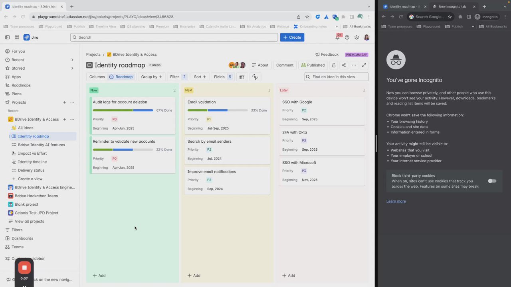Bookmark this page with star icon

click(x=307, y=17)
